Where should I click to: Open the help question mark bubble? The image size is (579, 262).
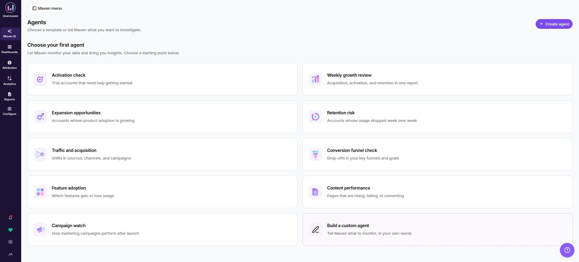[567, 250]
